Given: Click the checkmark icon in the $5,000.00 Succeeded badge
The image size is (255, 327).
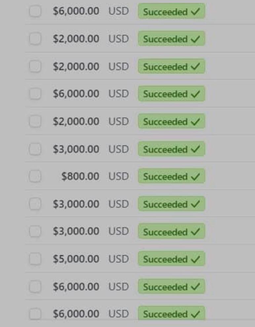Looking at the screenshot, I should coord(195,259).
